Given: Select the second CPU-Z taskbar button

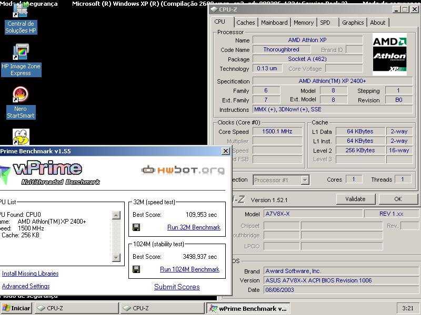Looking at the screenshot, I should tap(163, 308).
